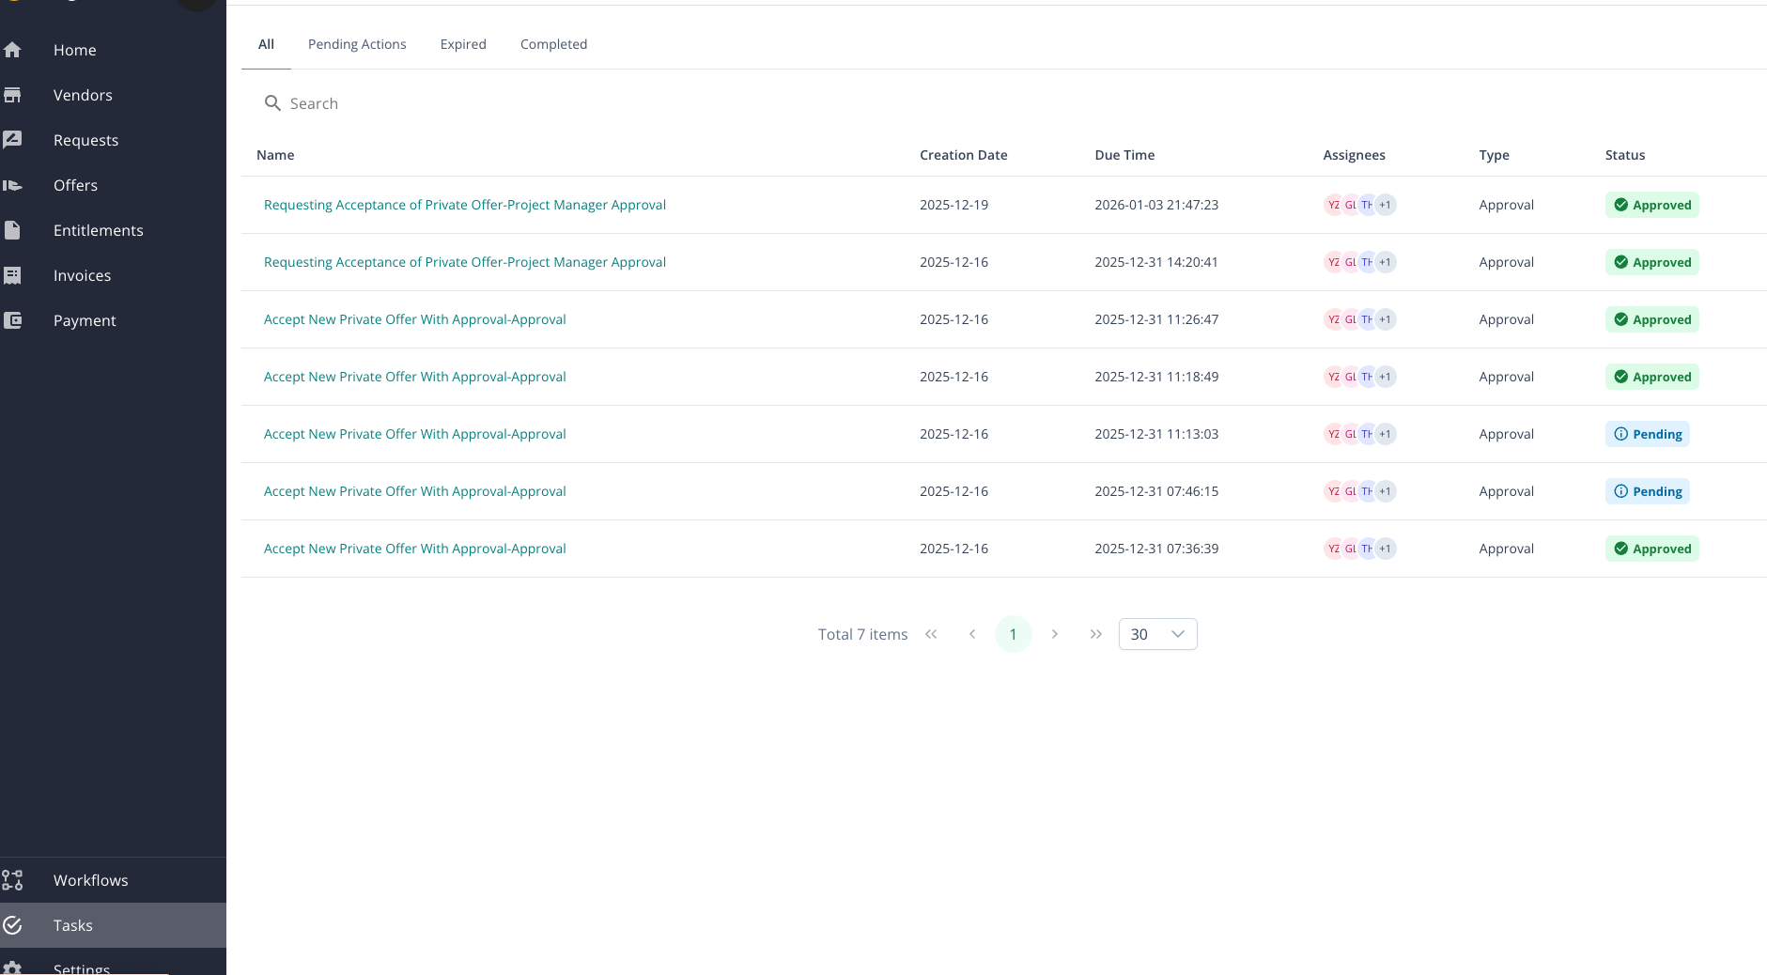This screenshot has width=1767, height=975.
Task: Open the task due 2025-12-31 11:13:03
Action: tap(414, 434)
